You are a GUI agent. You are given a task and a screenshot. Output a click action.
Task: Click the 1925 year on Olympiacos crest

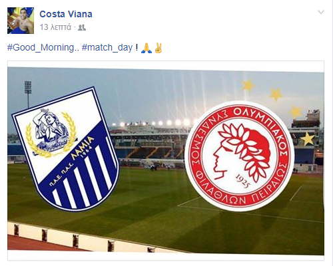(x=243, y=181)
